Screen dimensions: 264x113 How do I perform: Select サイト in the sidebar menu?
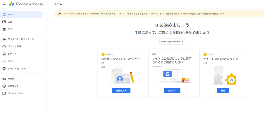click(11, 29)
